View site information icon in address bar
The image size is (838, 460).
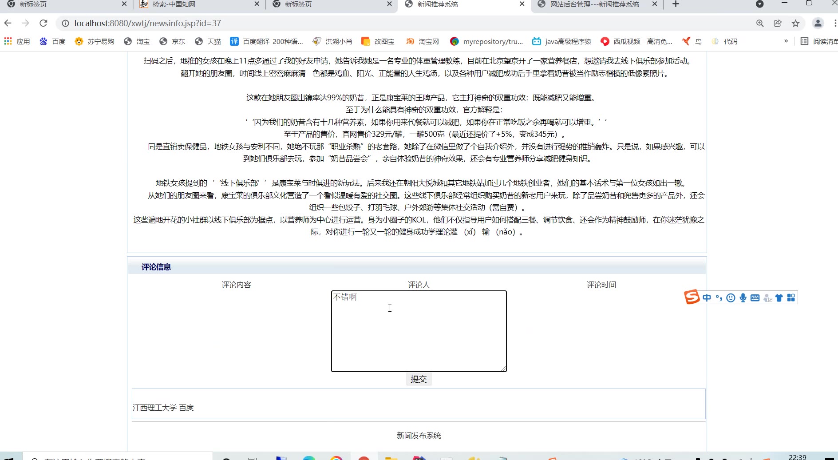pyautogui.click(x=65, y=23)
